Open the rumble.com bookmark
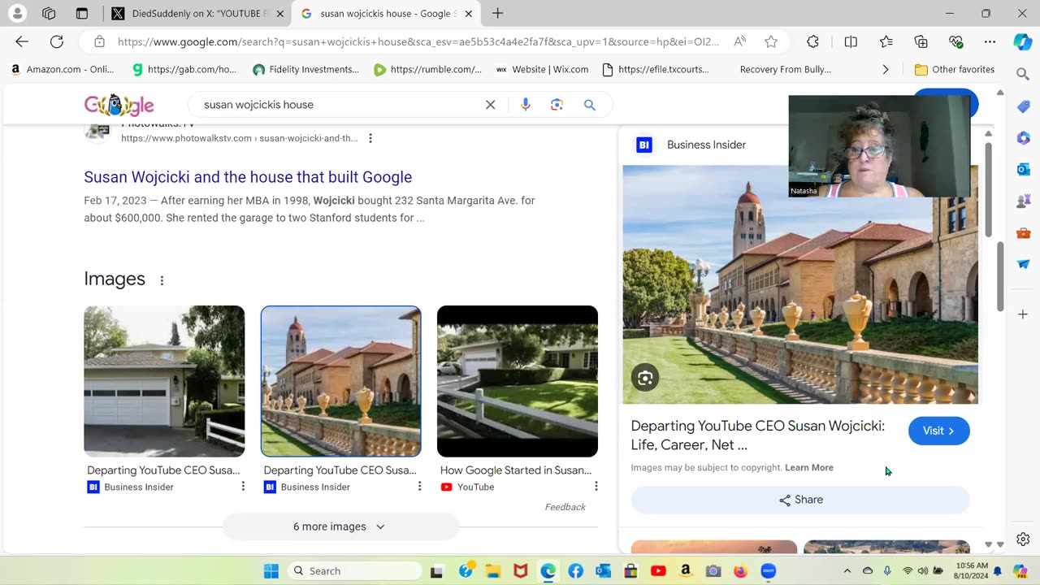The width and height of the screenshot is (1040, 585). pos(427,70)
